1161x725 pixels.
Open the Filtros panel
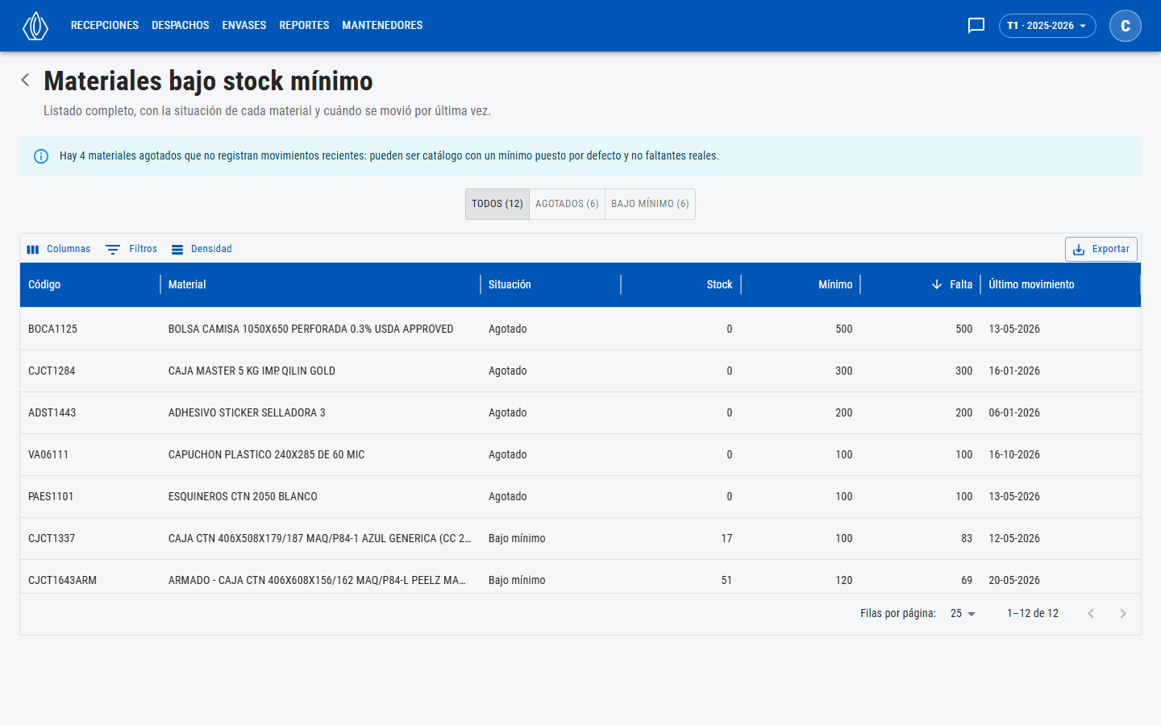coord(131,249)
